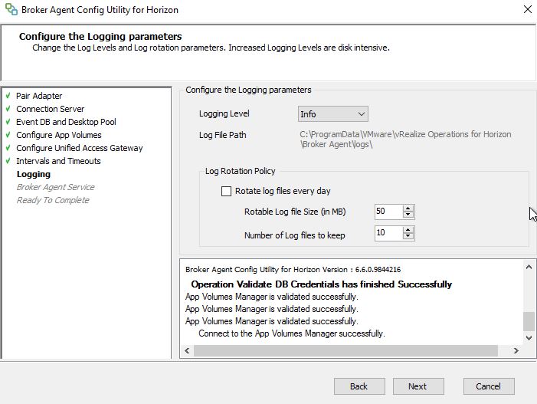The image size is (537, 404).
Task: Select Event DB and Desktop Pool step
Action: (x=66, y=122)
